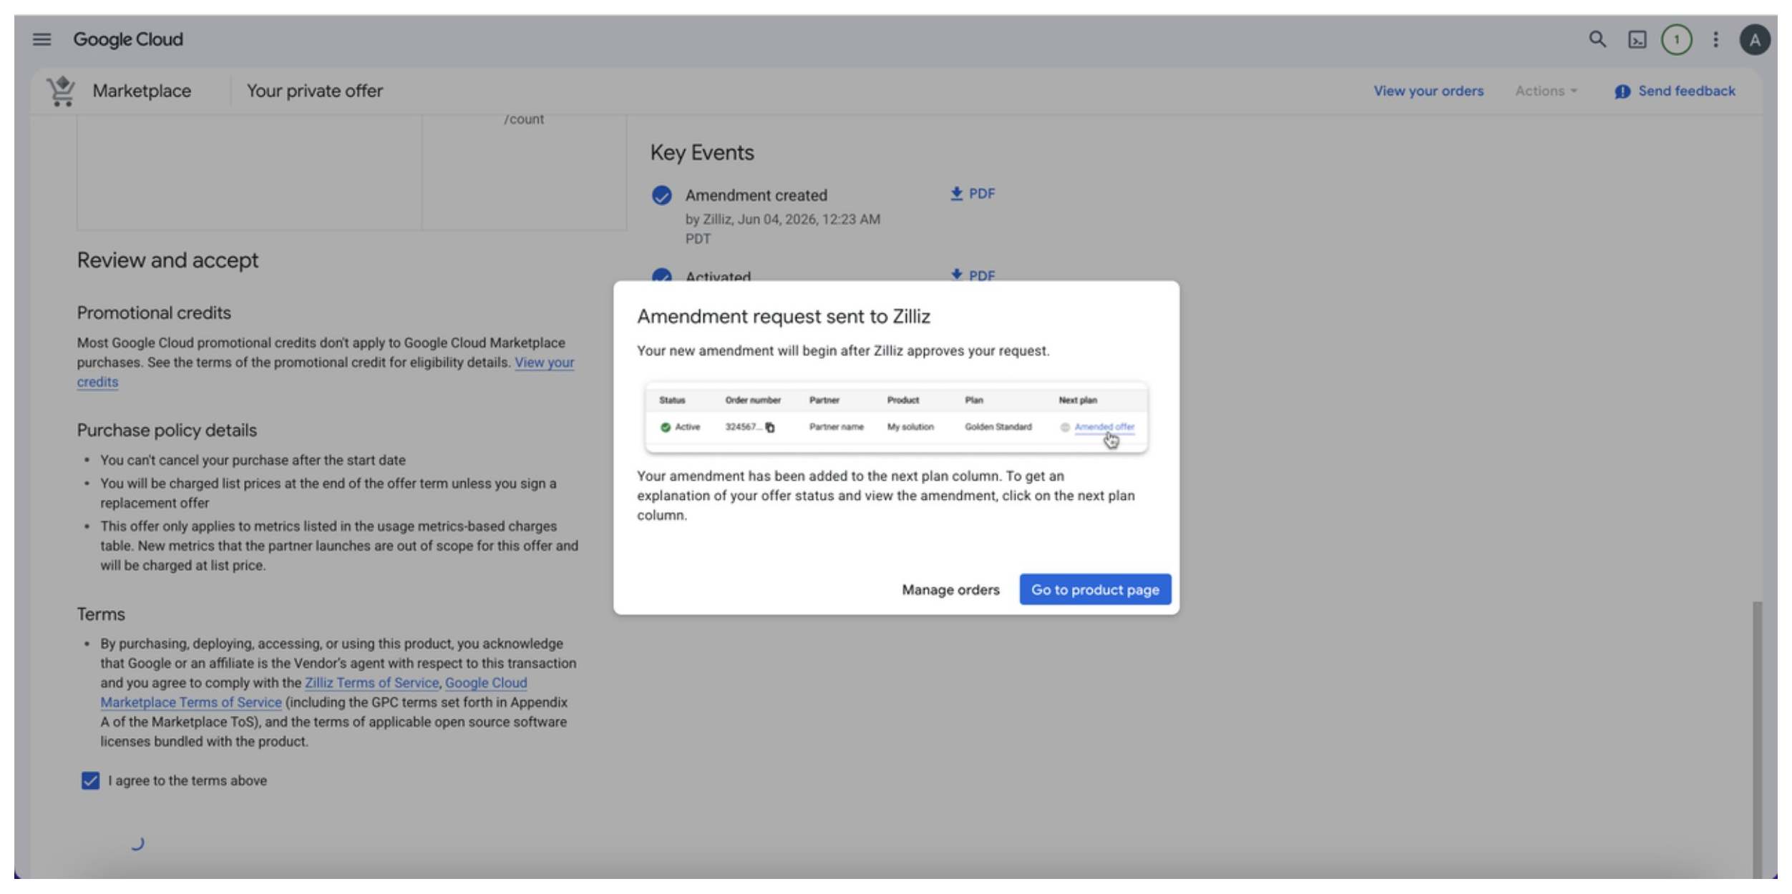
Task: Click the Marketplace shopping cart icon
Action: click(x=62, y=91)
